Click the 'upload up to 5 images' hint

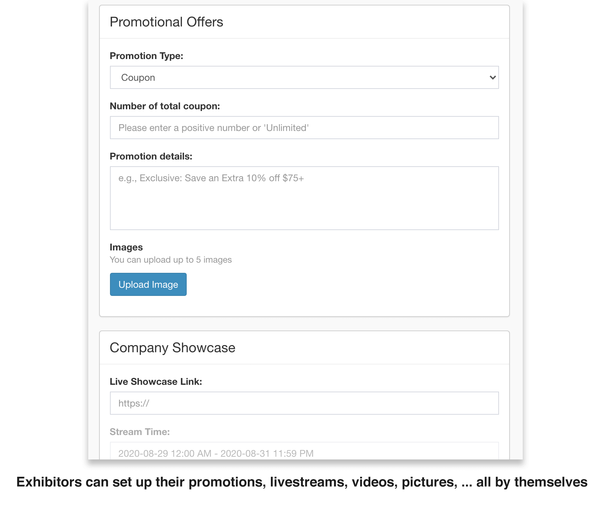click(x=170, y=260)
